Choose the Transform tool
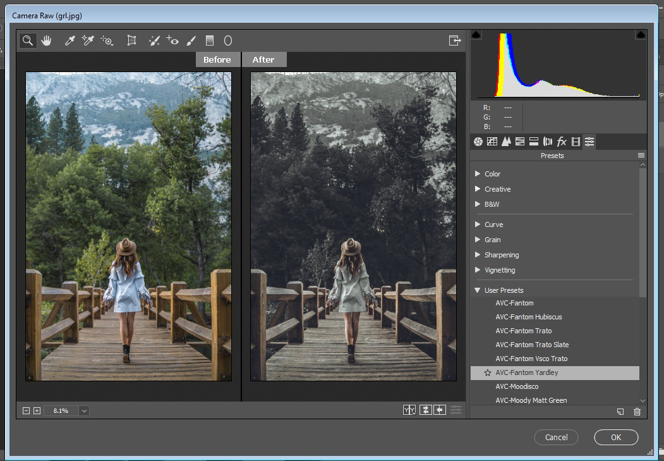The image size is (664, 461). coord(131,40)
